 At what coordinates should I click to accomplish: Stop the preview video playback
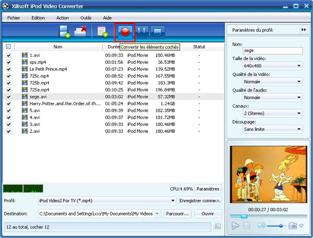[x=247, y=225]
